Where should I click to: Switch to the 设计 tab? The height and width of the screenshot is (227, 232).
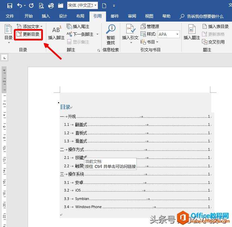pyautogui.click(x=63, y=16)
